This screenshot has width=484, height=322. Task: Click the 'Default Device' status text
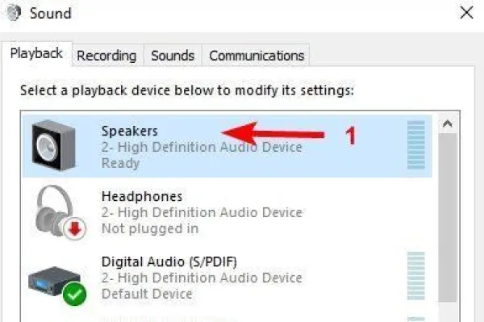[147, 294]
